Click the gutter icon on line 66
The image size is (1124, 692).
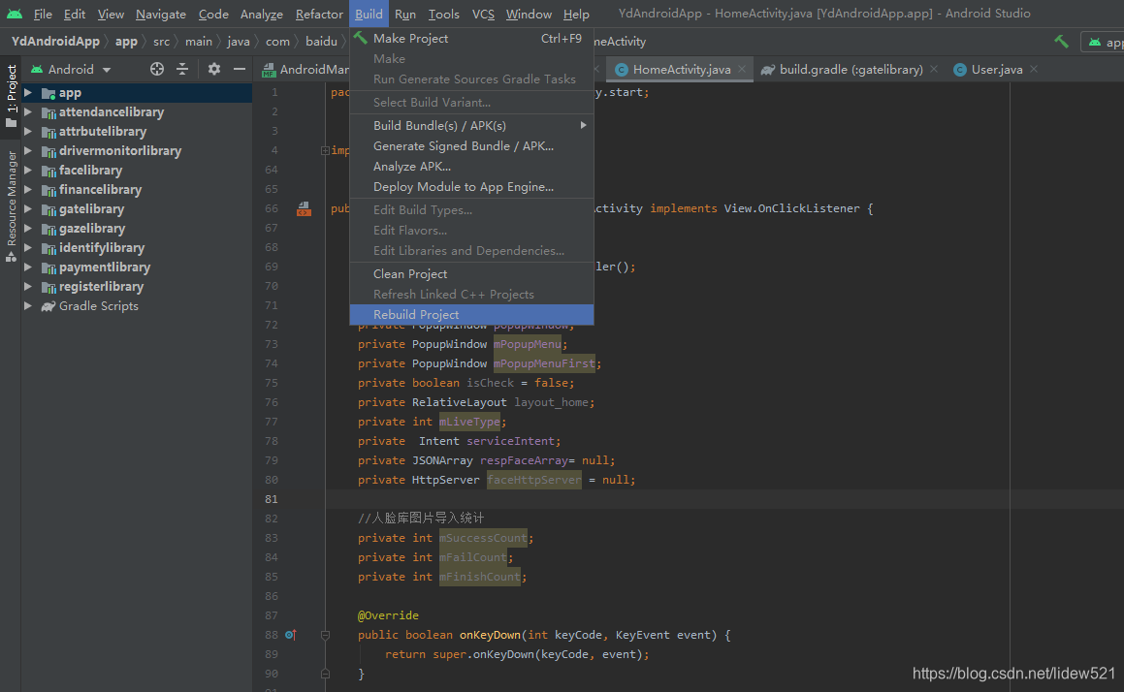(x=304, y=208)
